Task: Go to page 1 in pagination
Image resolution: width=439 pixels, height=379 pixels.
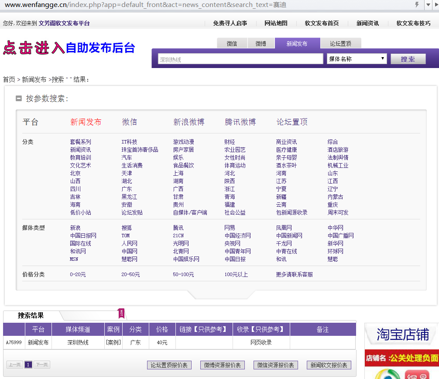Action: [x=28, y=365]
